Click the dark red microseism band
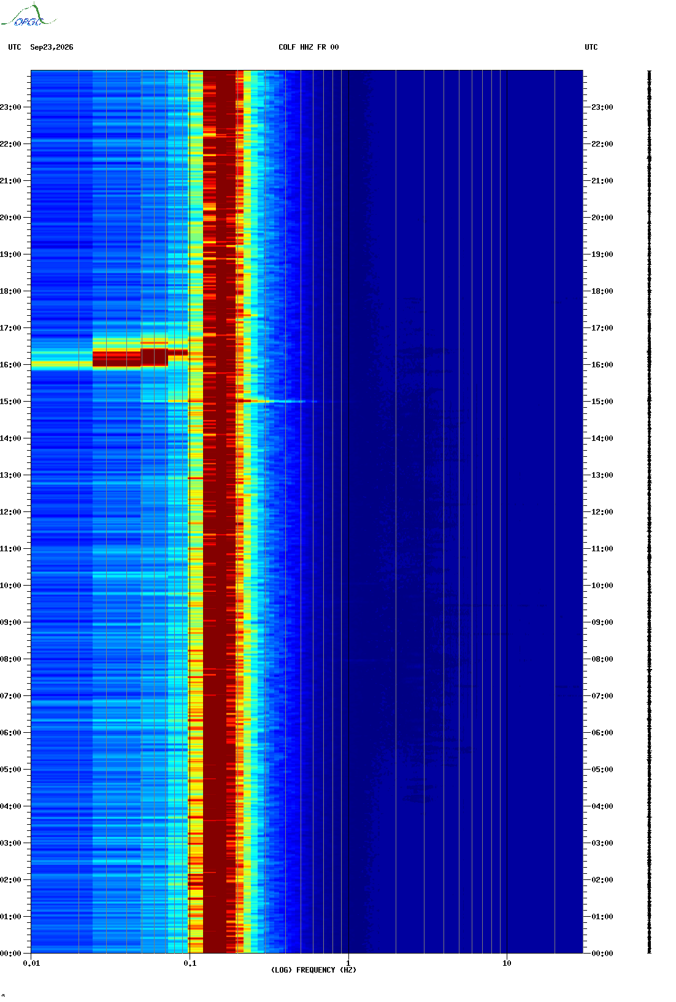The height and width of the screenshot is (1002, 676). [219, 511]
